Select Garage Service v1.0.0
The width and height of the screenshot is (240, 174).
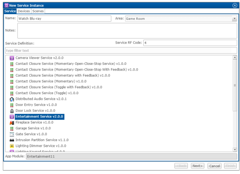pyautogui.click(x=33, y=128)
